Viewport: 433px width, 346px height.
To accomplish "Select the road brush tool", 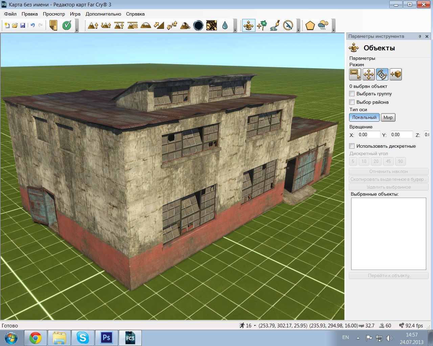I will (x=275, y=25).
